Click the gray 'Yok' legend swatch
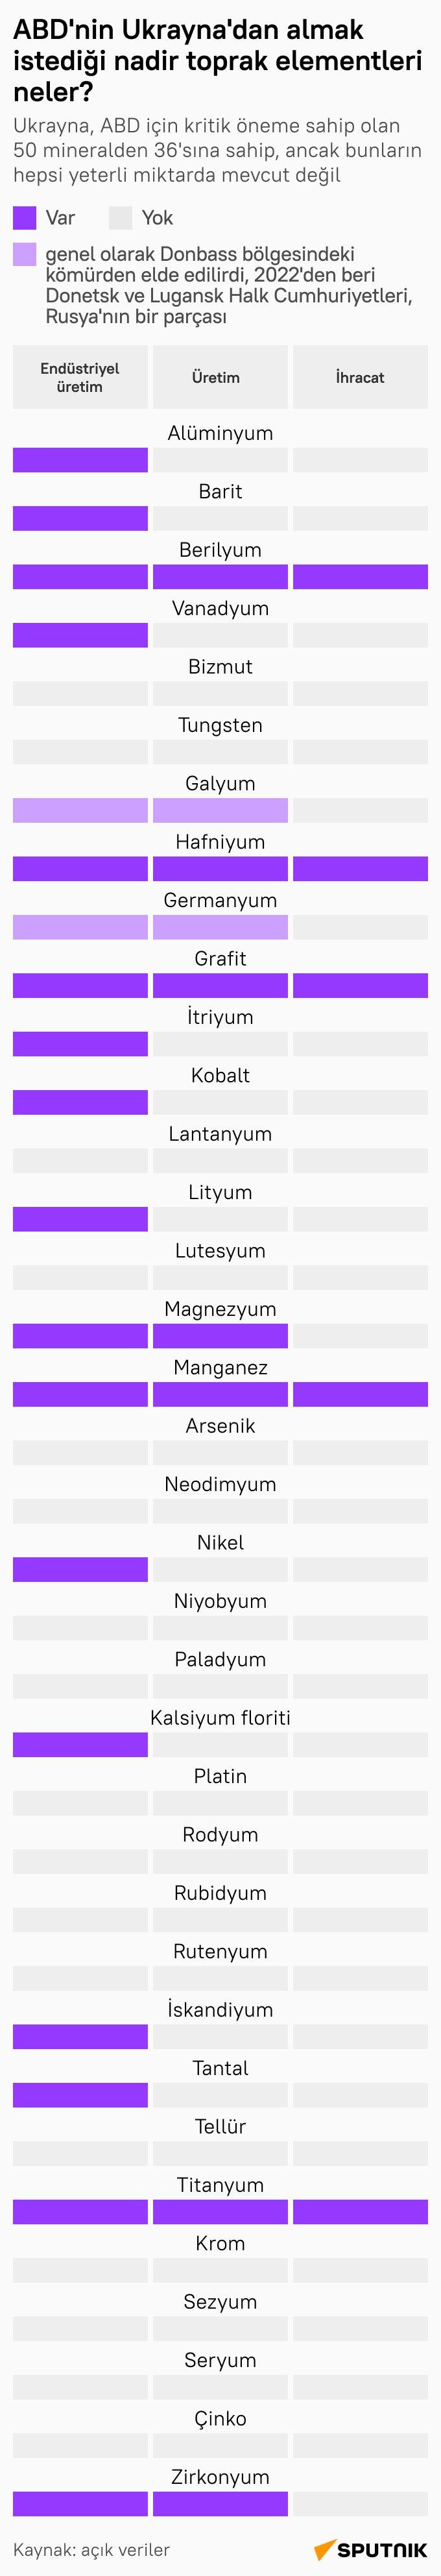441x2576 pixels. (x=121, y=218)
